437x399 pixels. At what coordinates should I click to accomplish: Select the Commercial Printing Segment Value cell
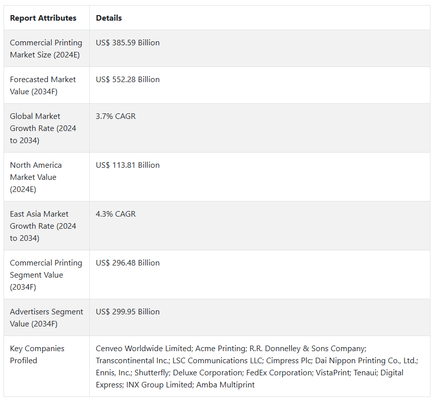[46, 275]
